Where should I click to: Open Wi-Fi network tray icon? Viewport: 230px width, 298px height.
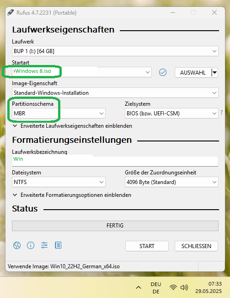pyautogui.click(x=173, y=287)
